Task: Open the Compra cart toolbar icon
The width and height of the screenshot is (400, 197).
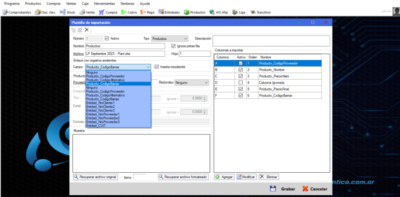Action: point(108,12)
